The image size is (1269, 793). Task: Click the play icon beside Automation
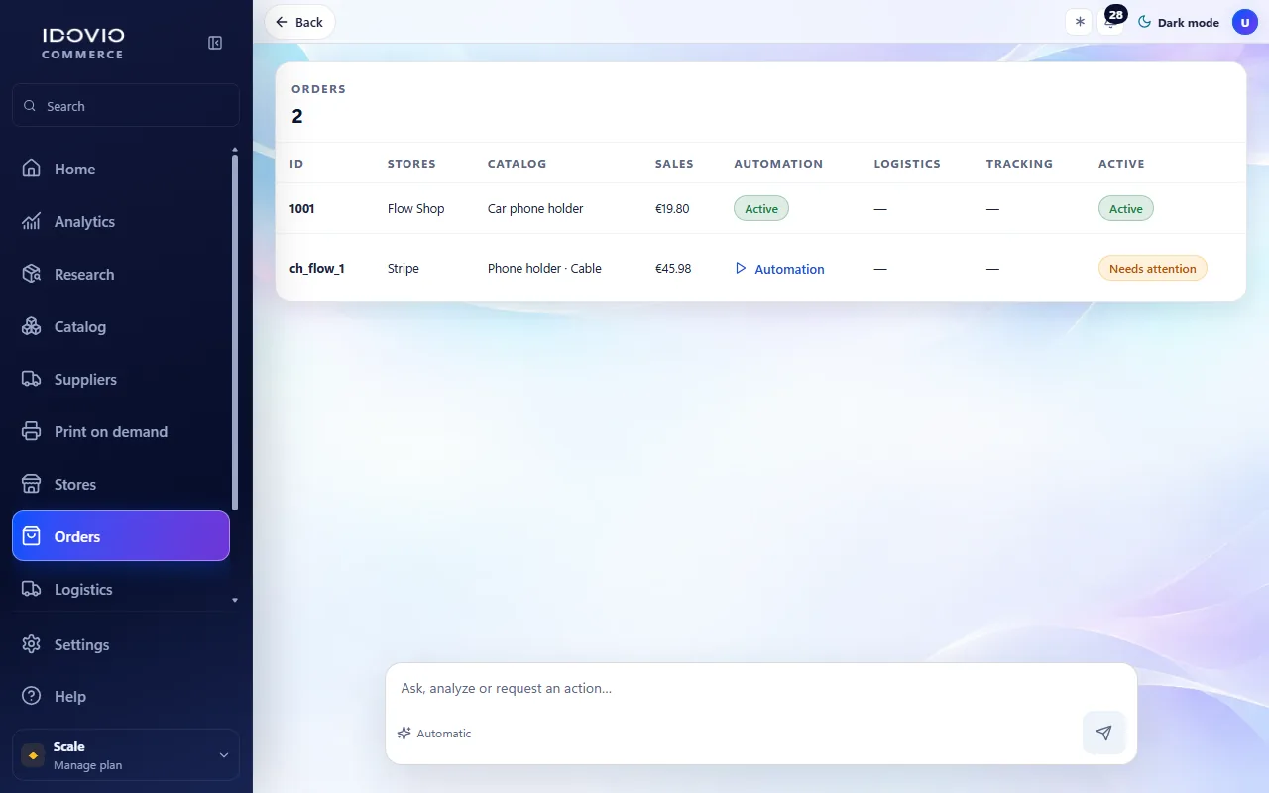coord(741,269)
